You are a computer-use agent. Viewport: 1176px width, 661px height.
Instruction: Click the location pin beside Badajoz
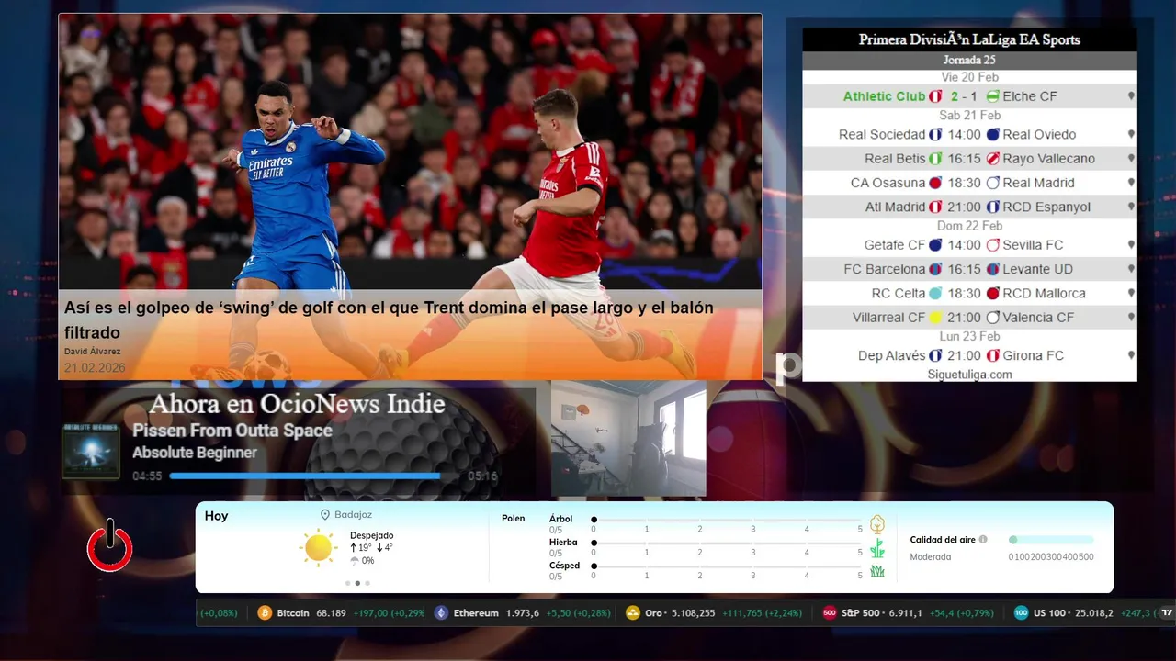pos(325,515)
